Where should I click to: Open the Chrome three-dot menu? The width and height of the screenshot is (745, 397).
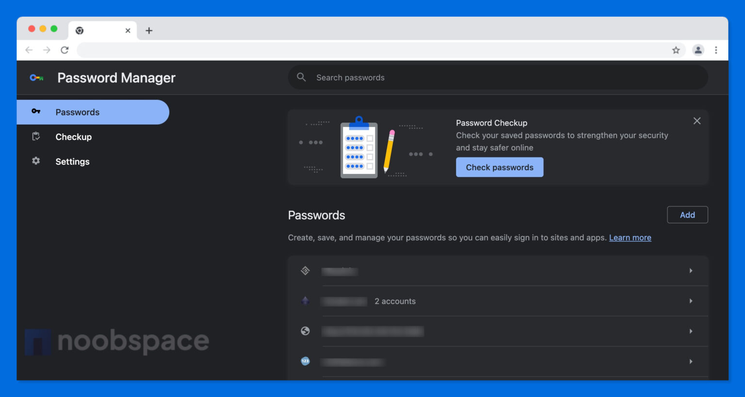[716, 50]
